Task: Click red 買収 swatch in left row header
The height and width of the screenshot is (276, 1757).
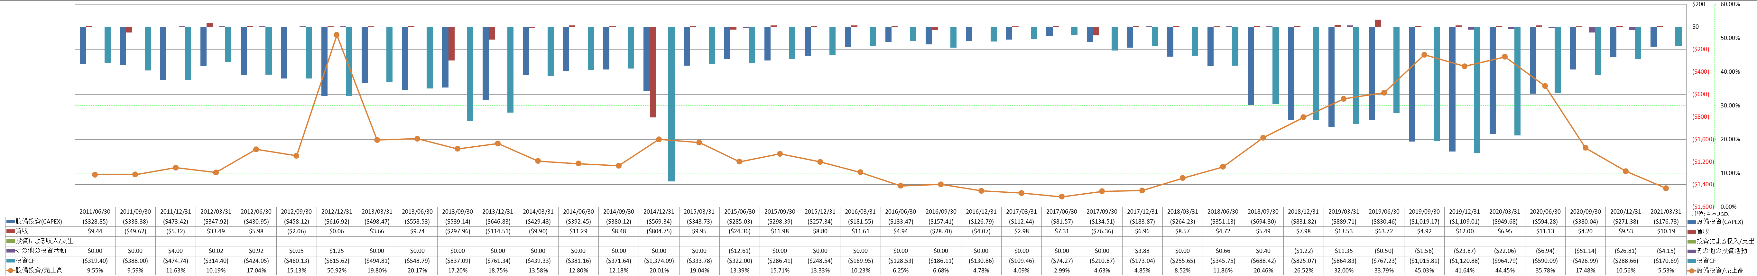Action: coord(10,231)
